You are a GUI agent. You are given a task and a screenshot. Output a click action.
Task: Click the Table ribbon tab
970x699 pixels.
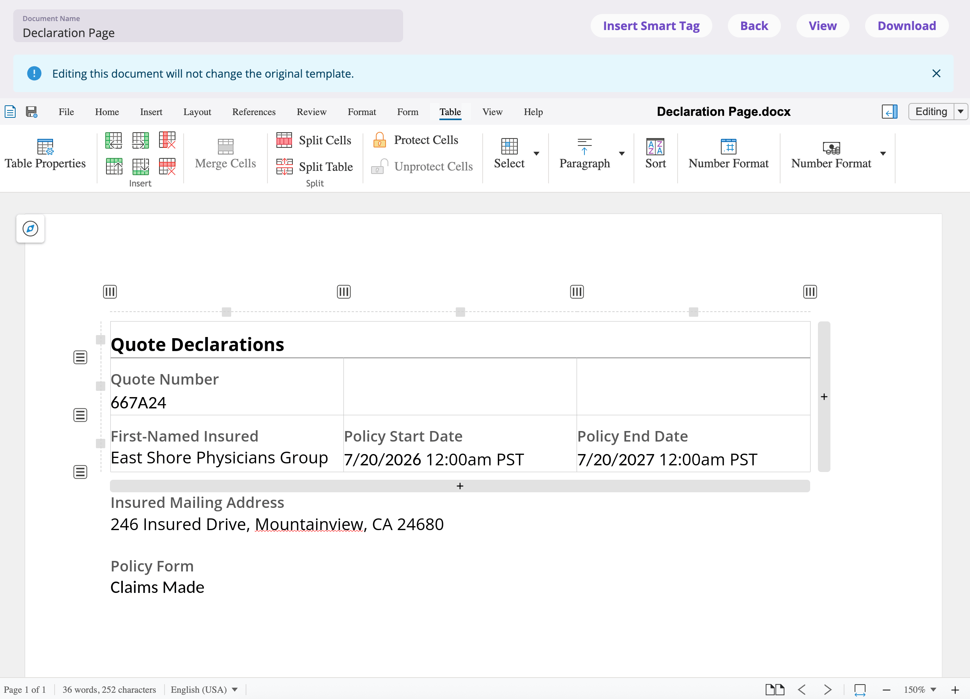point(450,112)
